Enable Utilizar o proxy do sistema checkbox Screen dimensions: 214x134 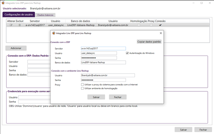pos(82,84)
